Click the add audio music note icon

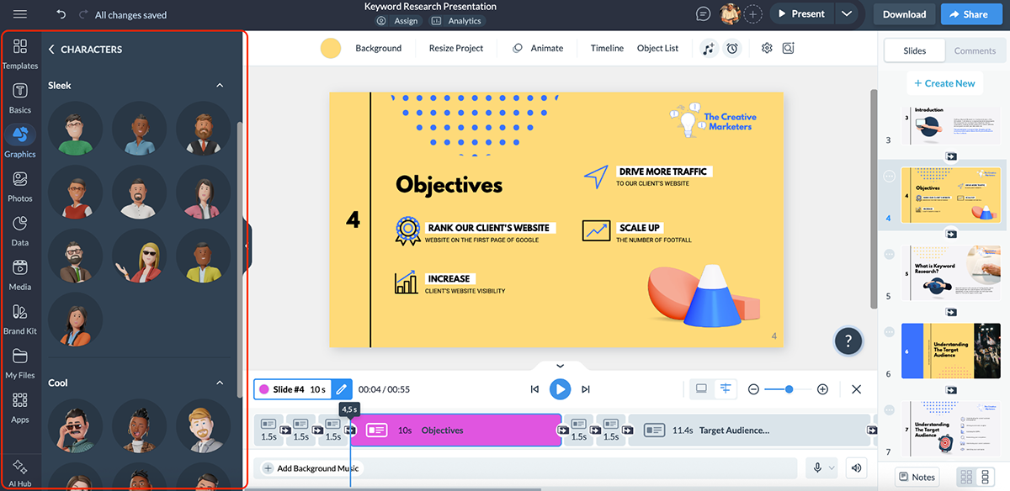click(709, 48)
